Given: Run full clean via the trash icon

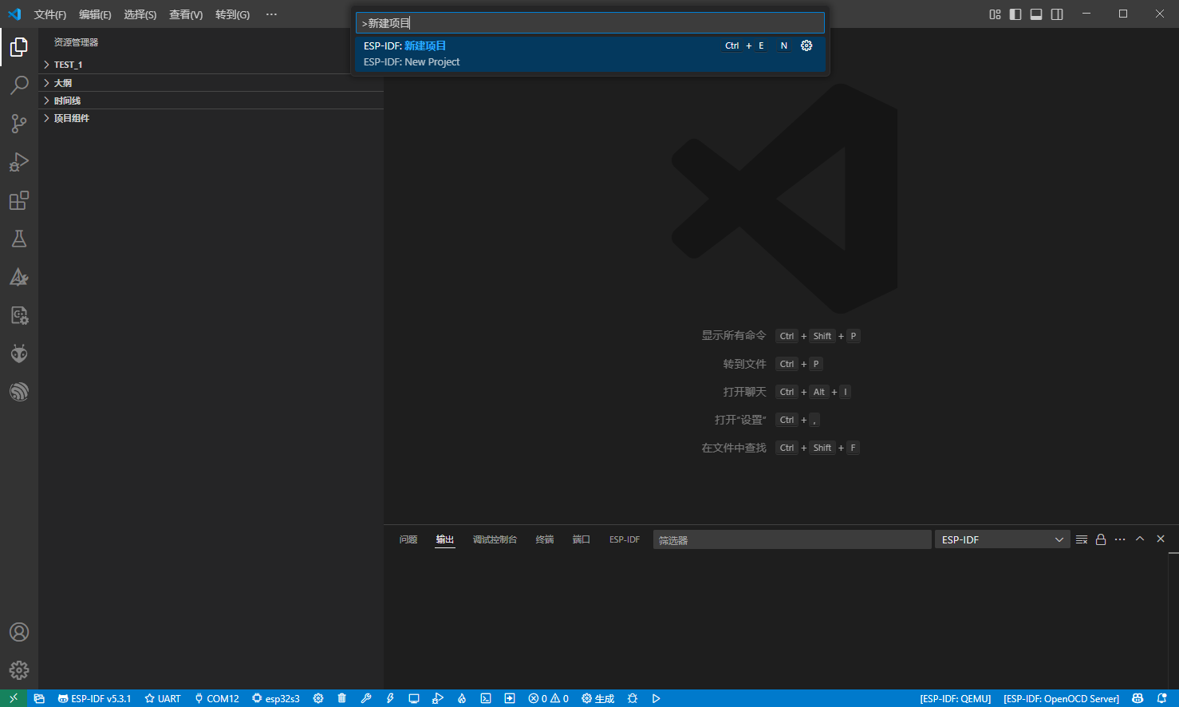Looking at the screenshot, I should pos(342,698).
